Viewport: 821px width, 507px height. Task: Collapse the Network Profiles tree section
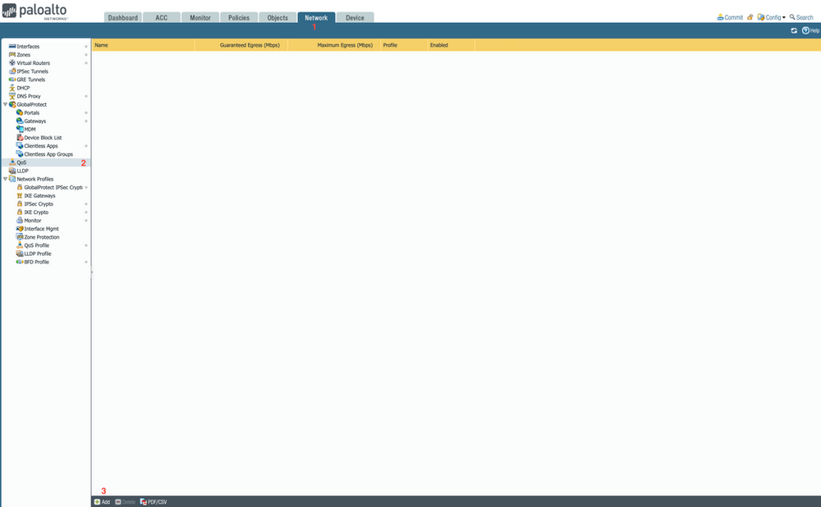point(5,179)
